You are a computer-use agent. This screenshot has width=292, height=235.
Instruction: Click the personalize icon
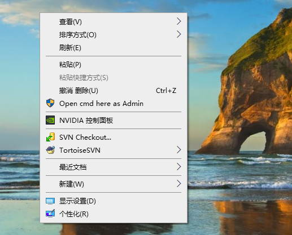point(50,214)
